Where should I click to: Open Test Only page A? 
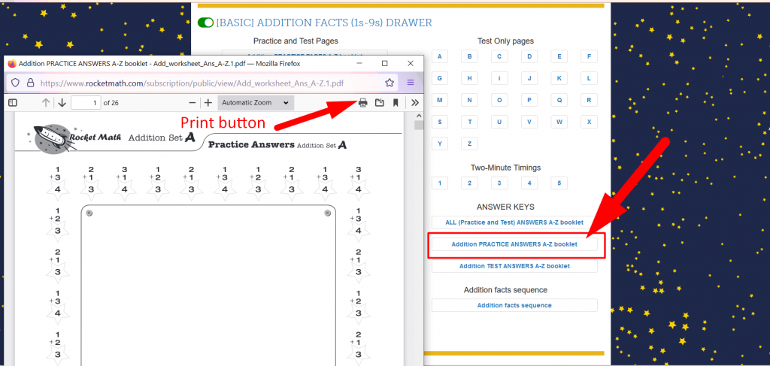tap(439, 56)
